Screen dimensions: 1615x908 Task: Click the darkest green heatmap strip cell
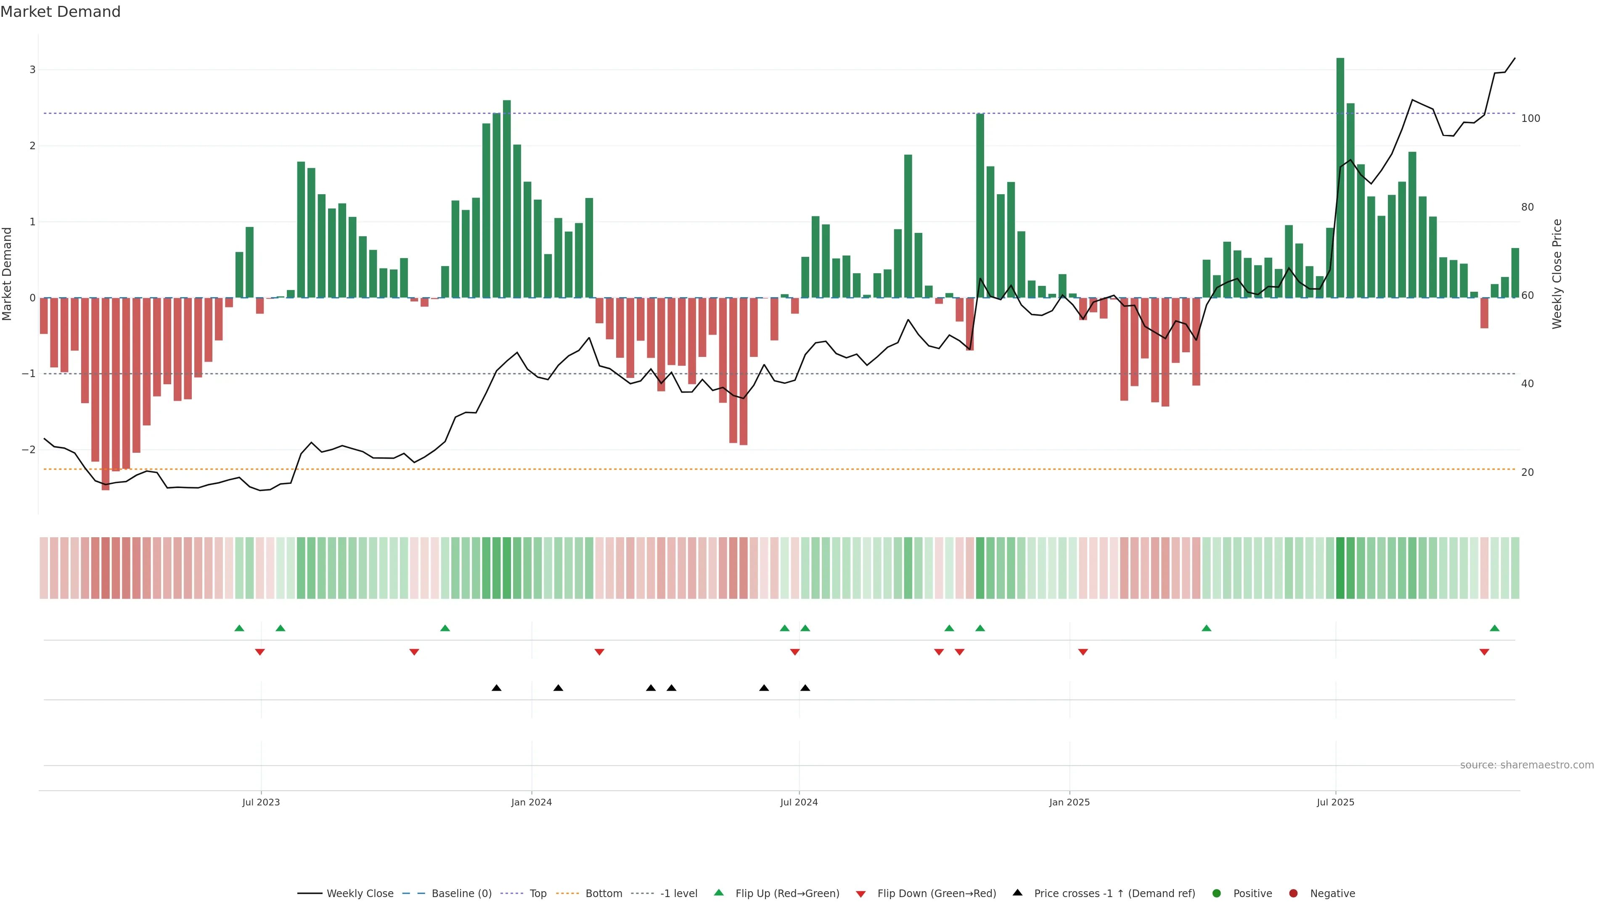tap(1340, 568)
